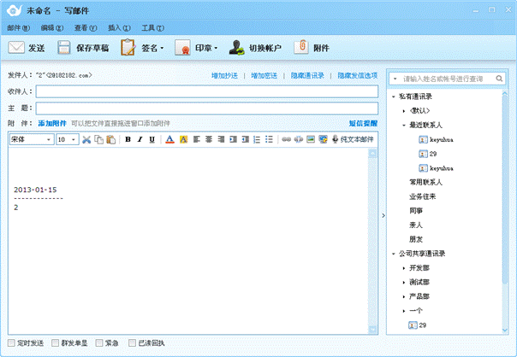Click the 添加附件 link
Screen dimensions: 517x357
[x=51, y=124]
